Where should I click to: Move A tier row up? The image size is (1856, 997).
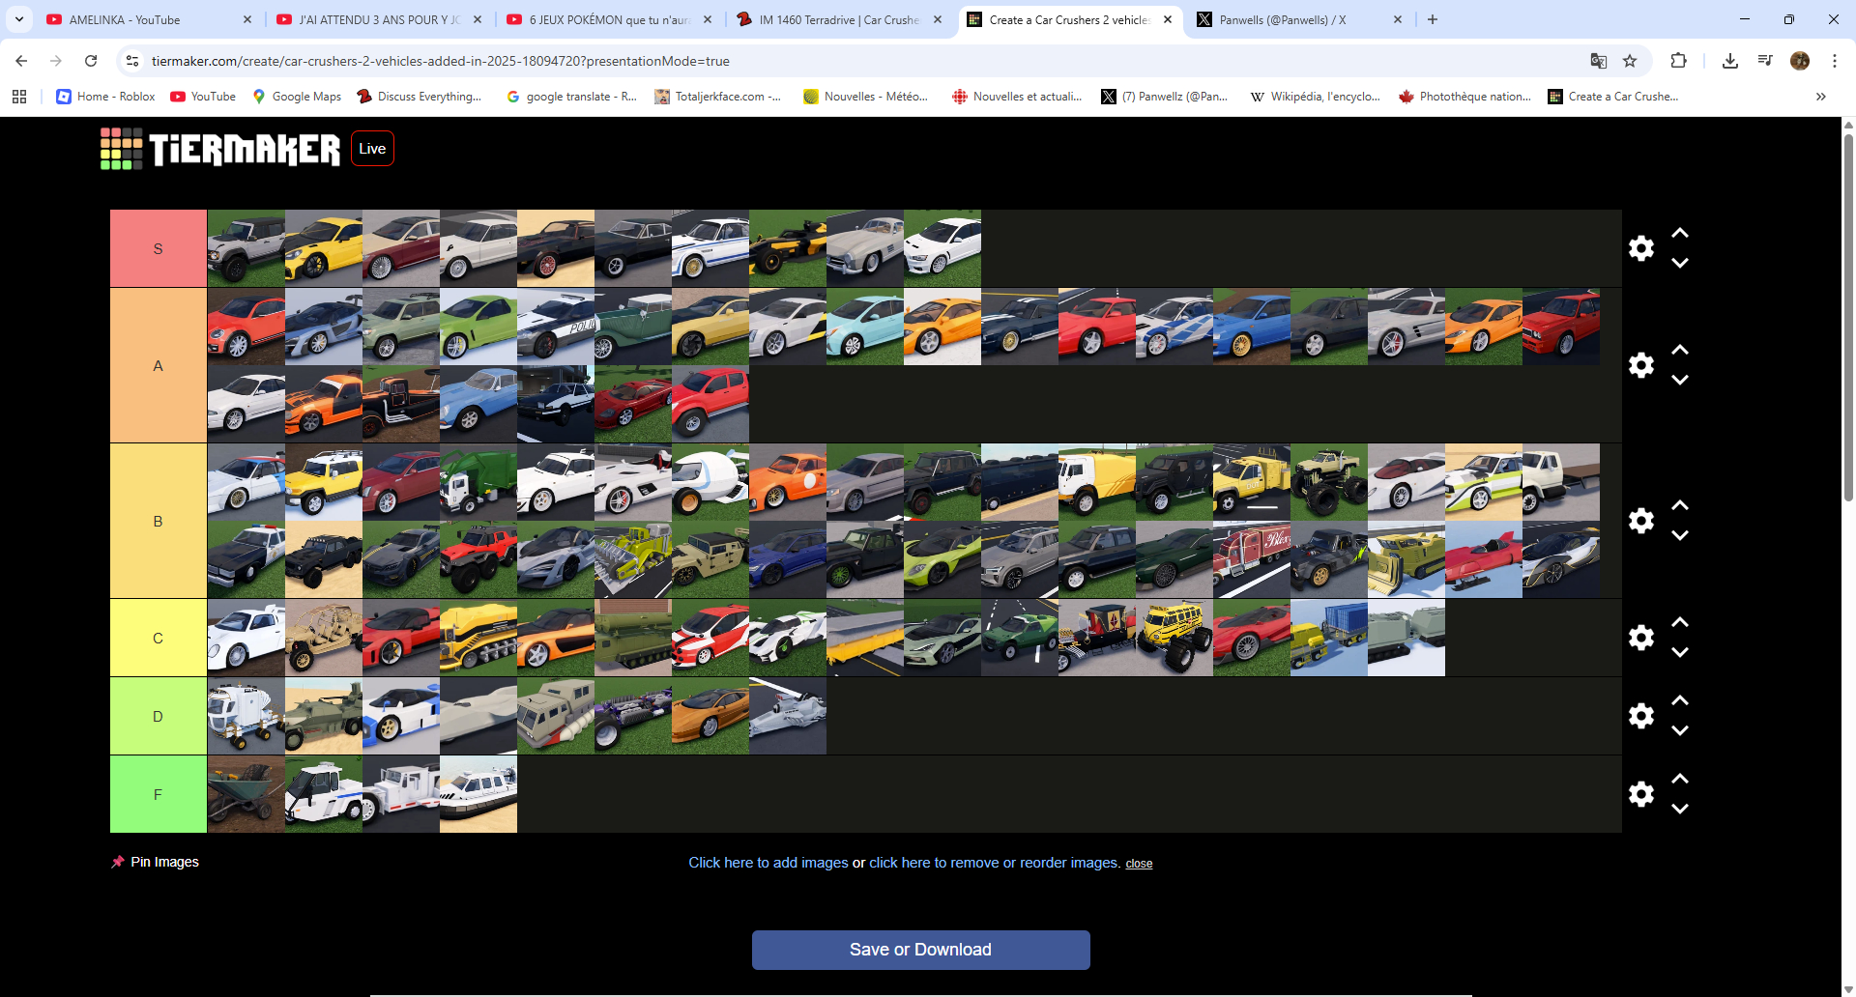tap(1680, 350)
